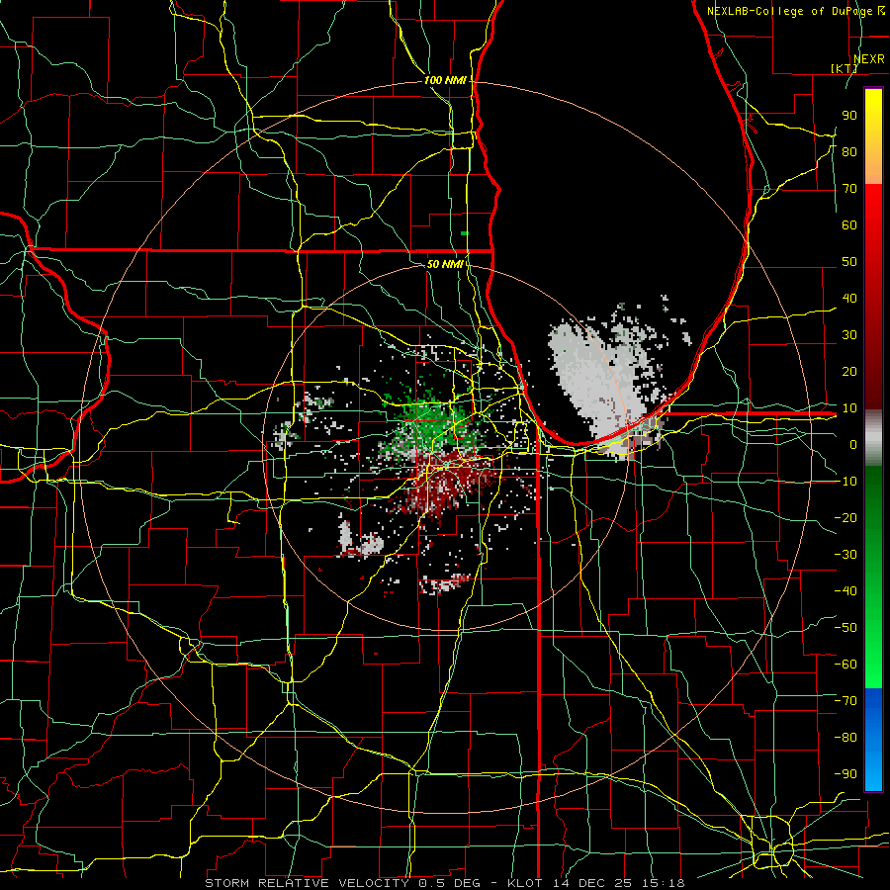Screen dimensions: 890x890
Task: Click the (KT) units label above the scale
Action: click(x=844, y=68)
